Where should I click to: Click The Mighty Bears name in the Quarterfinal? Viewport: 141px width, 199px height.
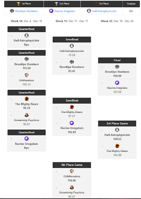pyautogui.click(x=27, y=104)
